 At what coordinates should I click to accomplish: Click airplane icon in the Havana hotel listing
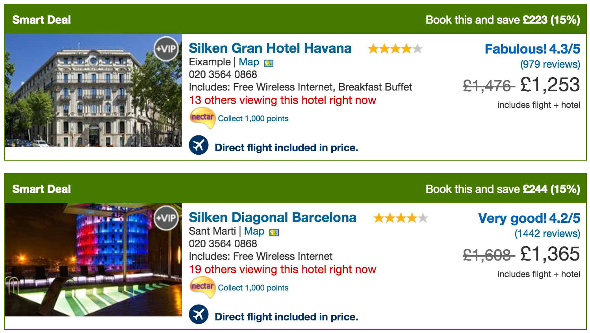click(x=199, y=145)
